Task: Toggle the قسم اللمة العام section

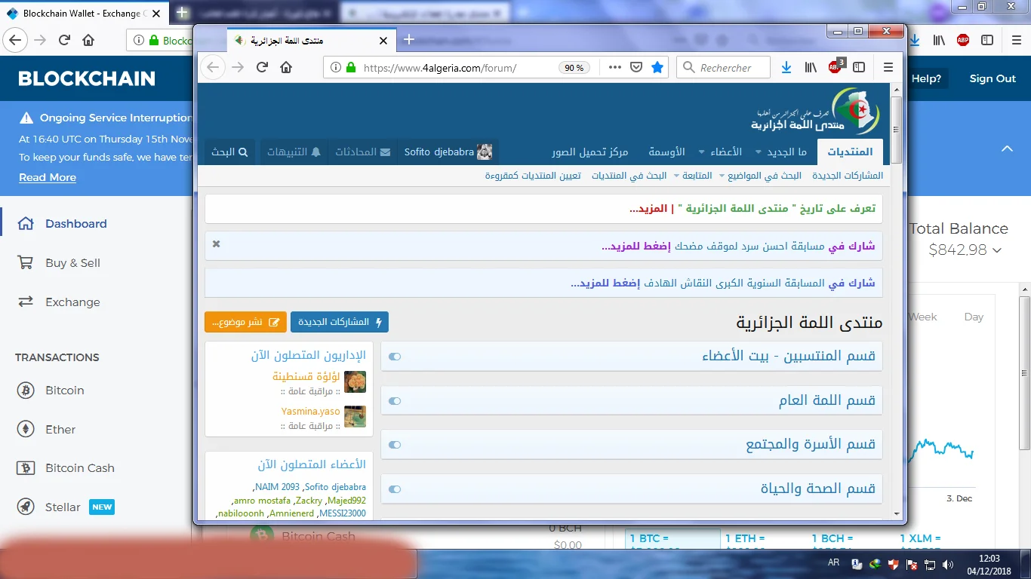Action: pyautogui.click(x=394, y=401)
